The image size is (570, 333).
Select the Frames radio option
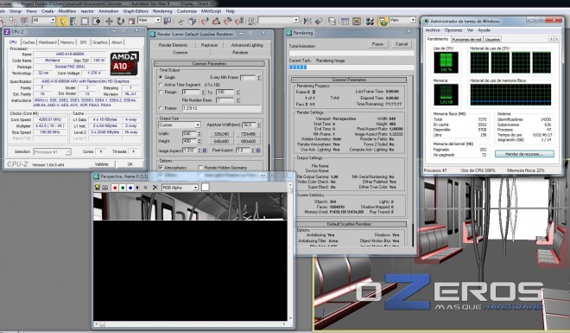(x=161, y=108)
